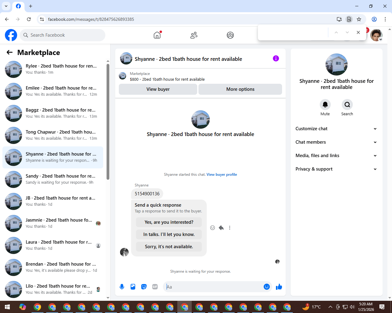This screenshot has height=313, width=392.
Task: Go to the previous find result arrow
Action: coord(336,32)
